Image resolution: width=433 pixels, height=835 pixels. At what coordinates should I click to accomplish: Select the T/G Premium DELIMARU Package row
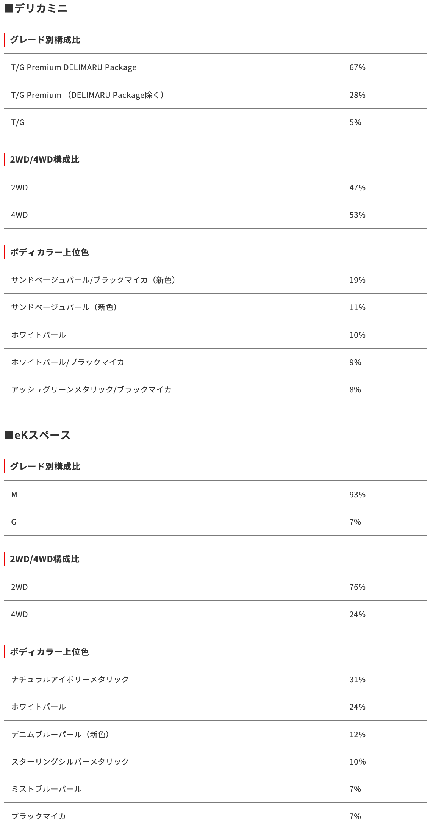[74, 67]
